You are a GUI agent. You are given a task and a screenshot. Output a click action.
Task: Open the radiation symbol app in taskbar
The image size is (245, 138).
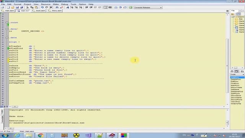click(76, 135)
